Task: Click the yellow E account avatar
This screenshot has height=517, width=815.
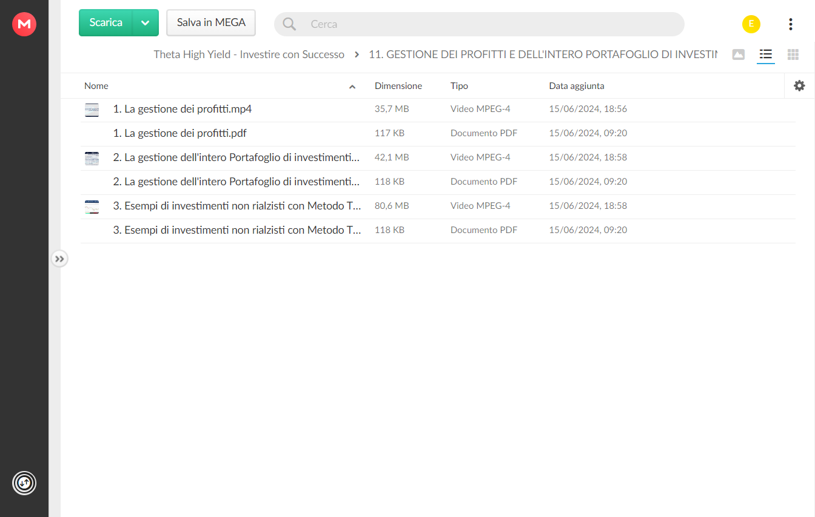Action: tap(751, 24)
